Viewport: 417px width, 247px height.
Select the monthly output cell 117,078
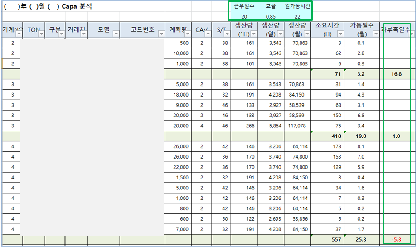[x=297, y=126]
